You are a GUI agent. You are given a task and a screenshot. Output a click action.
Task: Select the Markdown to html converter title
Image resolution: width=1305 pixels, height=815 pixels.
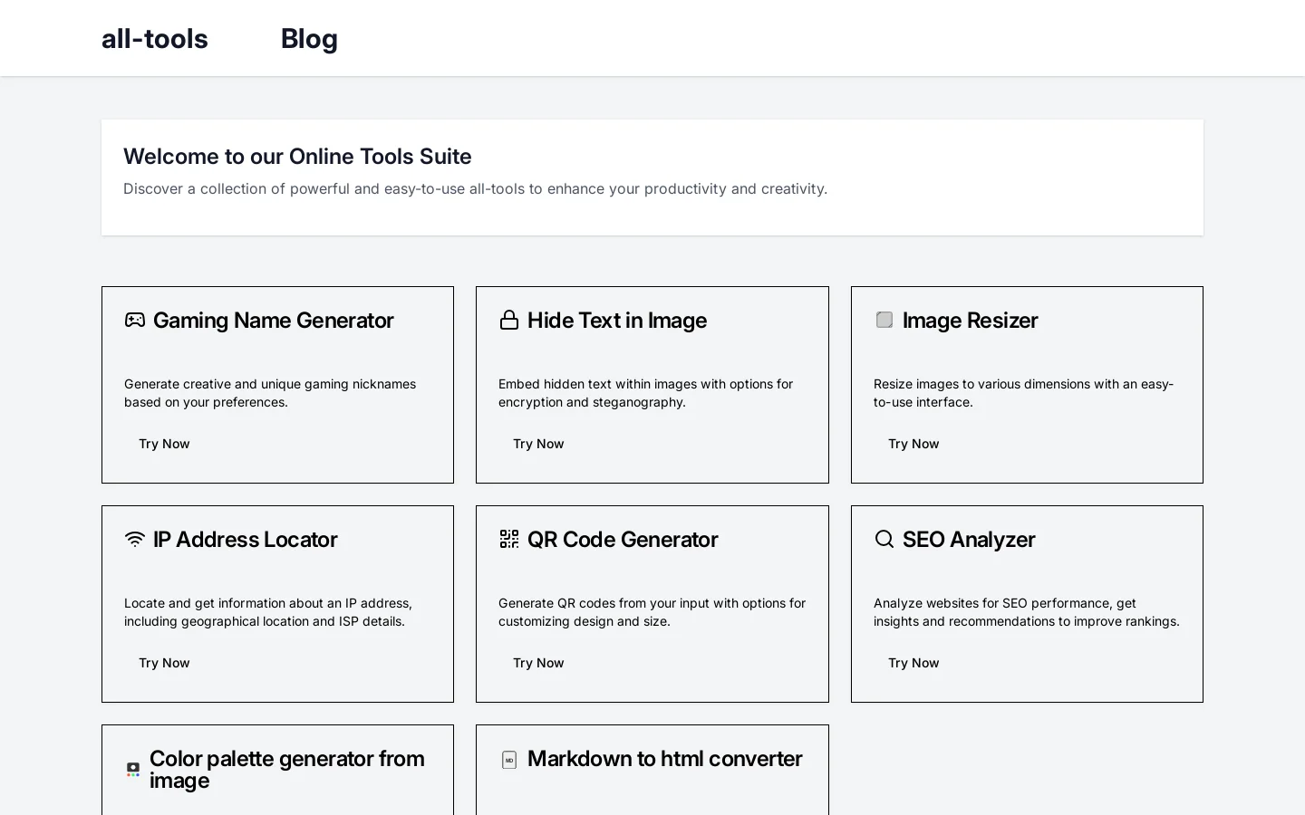coord(664,759)
